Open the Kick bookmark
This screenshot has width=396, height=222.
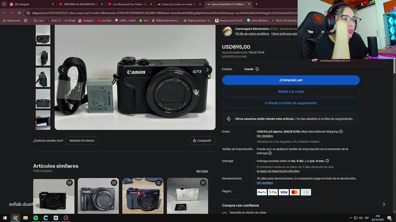pos(144,21)
